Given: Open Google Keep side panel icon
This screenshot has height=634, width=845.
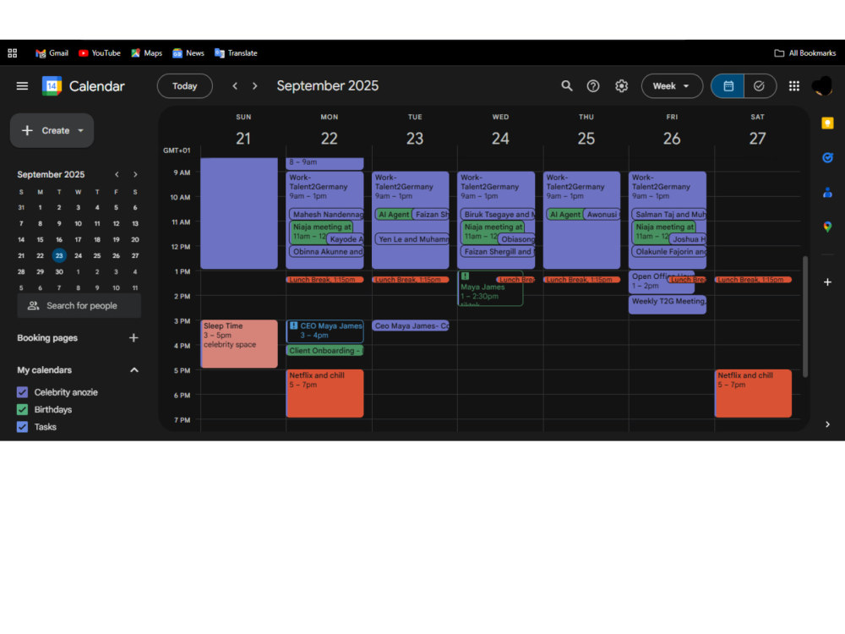Looking at the screenshot, I should pyautogui.click(x=827, y=123).
